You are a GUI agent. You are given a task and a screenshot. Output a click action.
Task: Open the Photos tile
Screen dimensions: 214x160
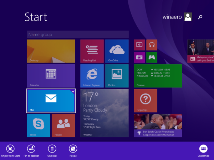click(117, 76)
